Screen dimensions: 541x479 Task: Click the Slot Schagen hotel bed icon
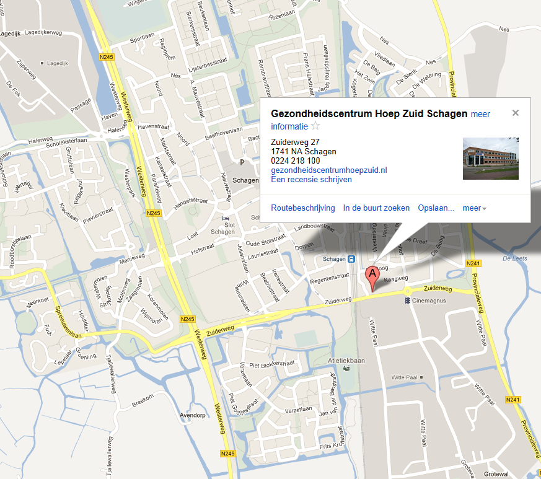tap(226, 218)
